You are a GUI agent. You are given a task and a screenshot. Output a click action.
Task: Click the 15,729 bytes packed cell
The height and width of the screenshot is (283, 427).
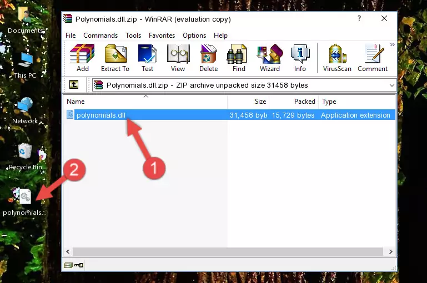(x=293, y=115)
